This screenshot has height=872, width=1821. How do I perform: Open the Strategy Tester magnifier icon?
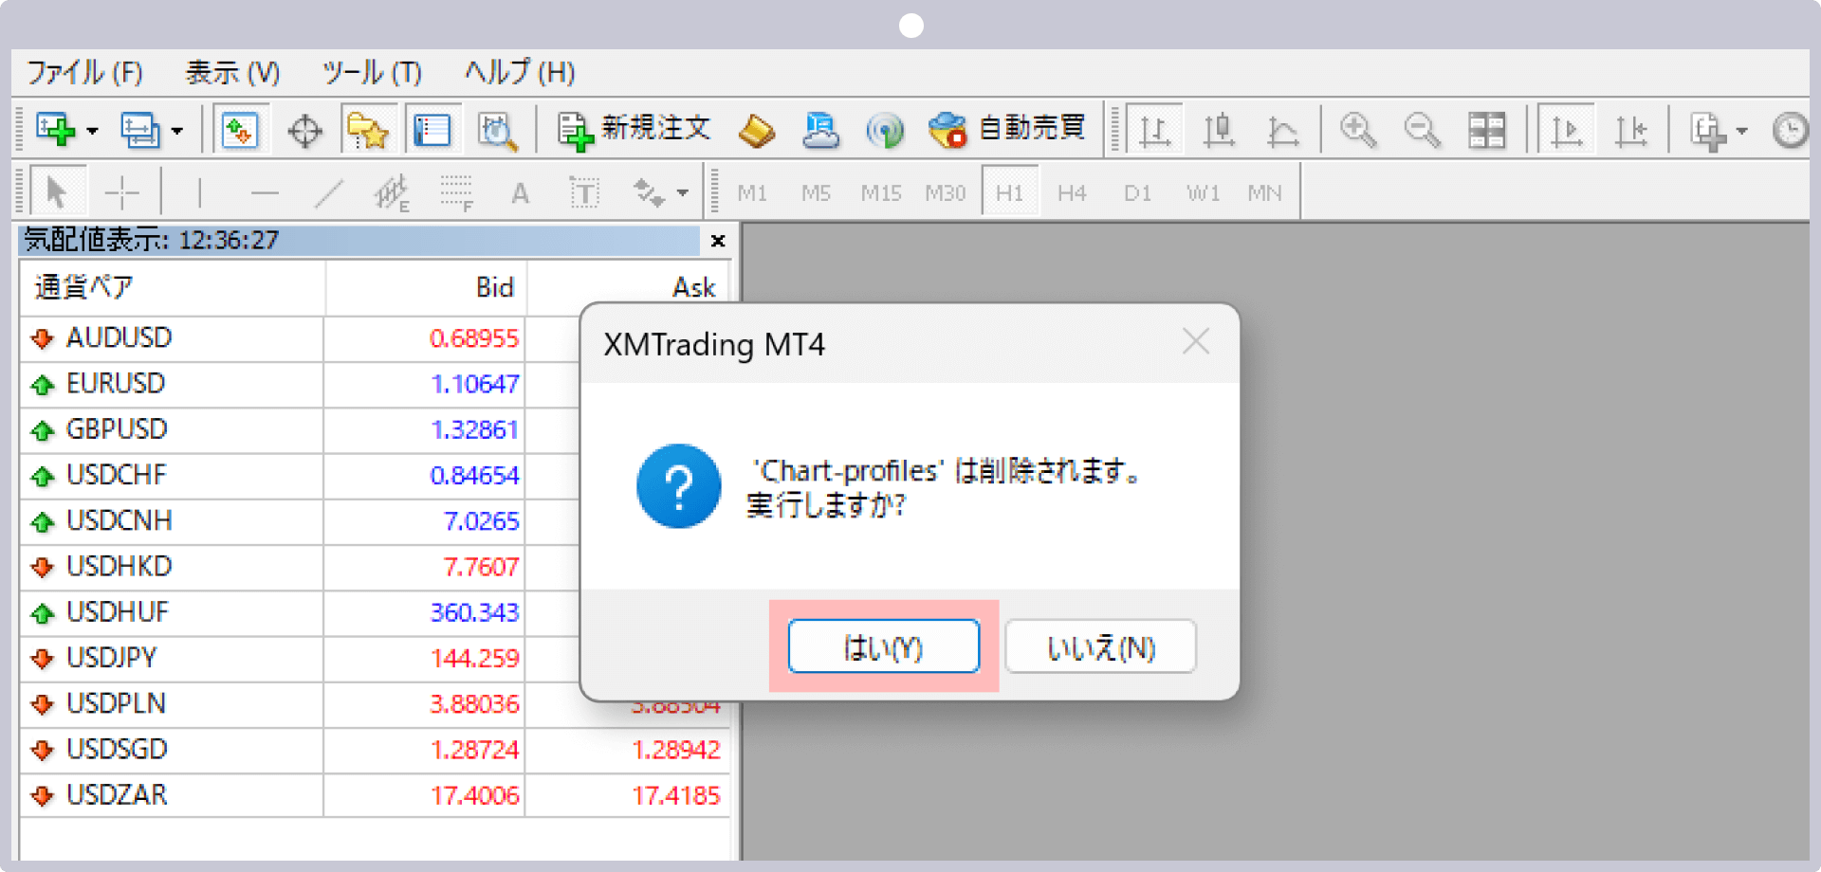pos(497,131)
